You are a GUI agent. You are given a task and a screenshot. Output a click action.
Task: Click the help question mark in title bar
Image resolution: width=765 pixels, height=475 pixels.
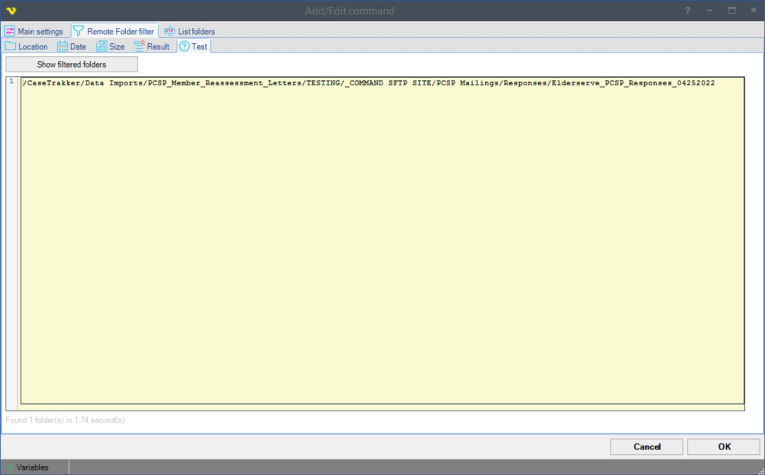[x=687, y=10]
